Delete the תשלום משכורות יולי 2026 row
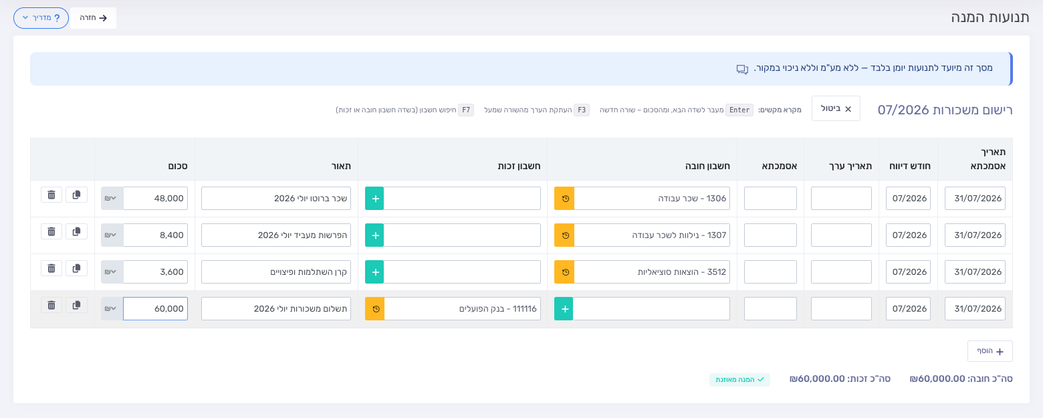This screenshot has height=418, width=1043. coord(51,305)
